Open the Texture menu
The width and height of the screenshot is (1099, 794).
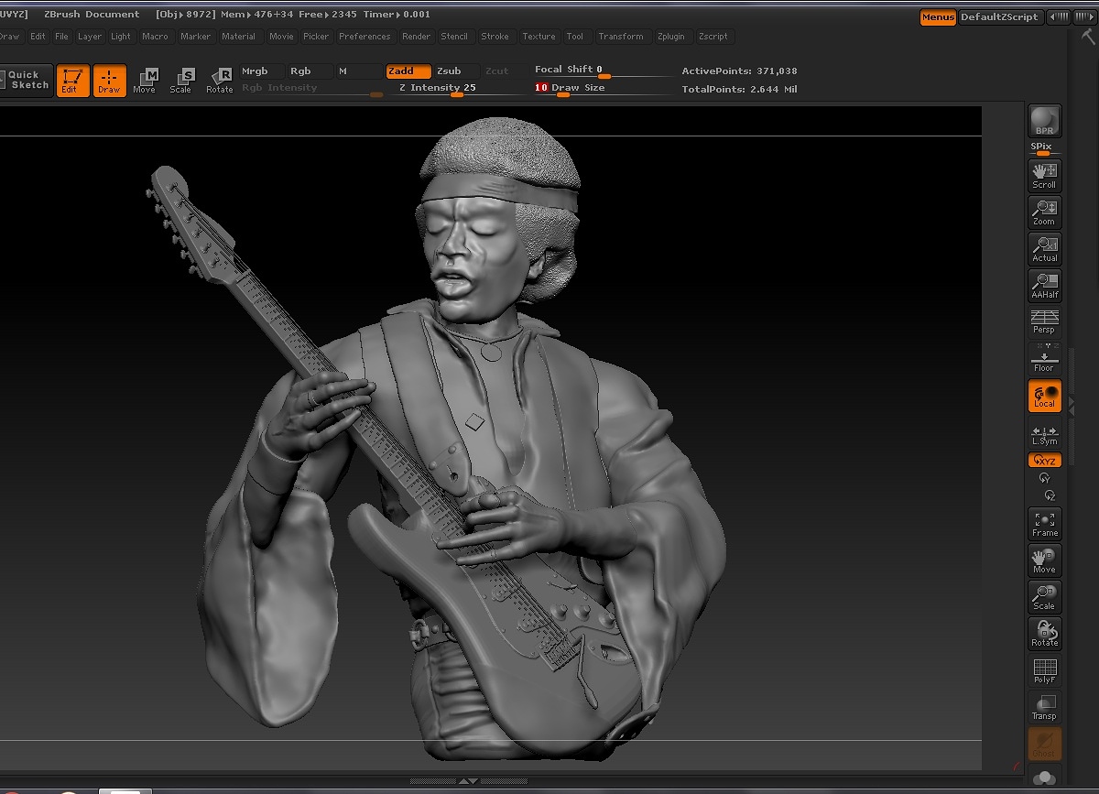pos(539,37)
